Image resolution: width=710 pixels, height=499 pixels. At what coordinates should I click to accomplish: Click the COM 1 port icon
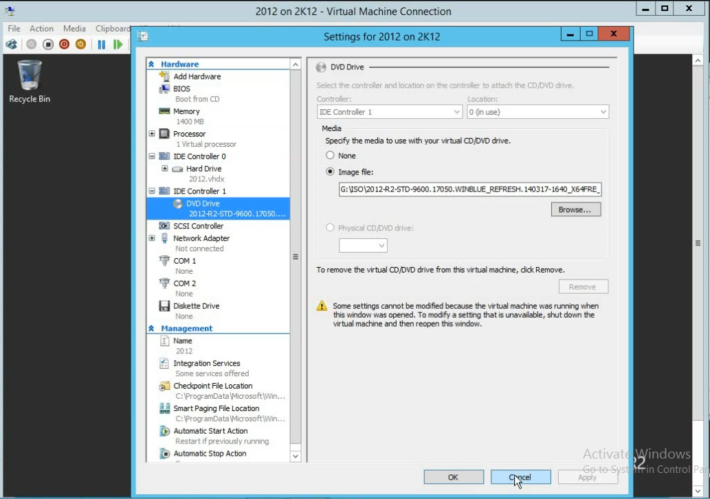click(164, 261)
